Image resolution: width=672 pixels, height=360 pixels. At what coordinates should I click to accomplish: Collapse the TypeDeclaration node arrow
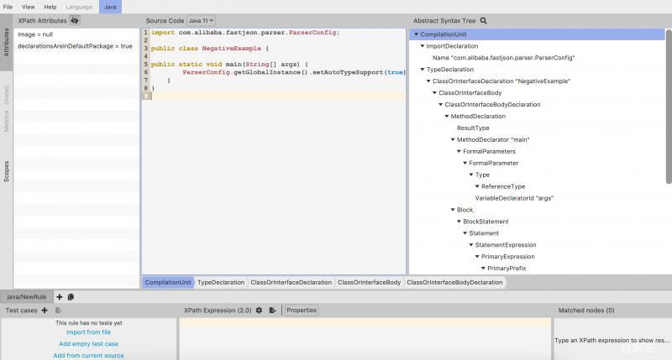coord(423,70)
